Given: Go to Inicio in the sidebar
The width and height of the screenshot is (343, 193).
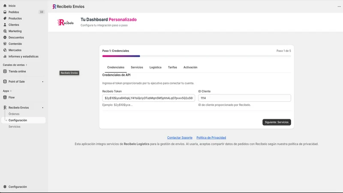Looking at the screenshot, I should pos(12,6).
